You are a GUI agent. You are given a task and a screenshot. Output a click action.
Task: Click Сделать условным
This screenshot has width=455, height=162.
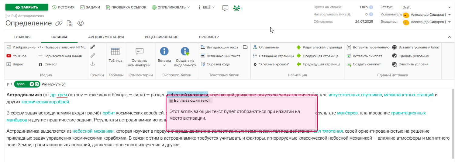coord(411,56)
